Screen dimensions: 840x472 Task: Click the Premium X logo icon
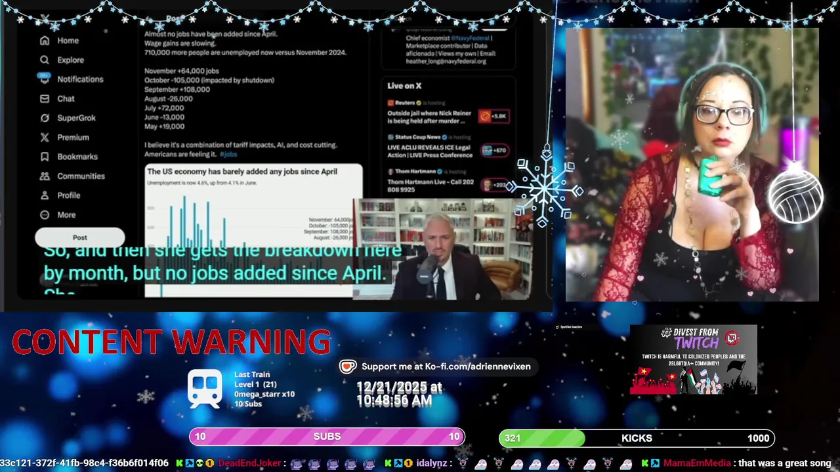45,137
